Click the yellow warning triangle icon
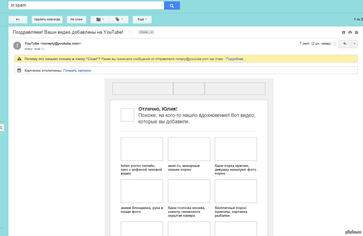This screenshot has width=363, height=236. (x=19, y=59)
